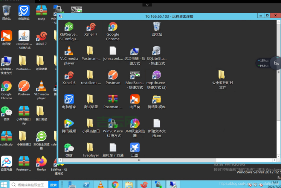The height and width of the screenshot is (188, 281).
Task: Open the ModScan shortcut icon
Action: tap(134, 75)
